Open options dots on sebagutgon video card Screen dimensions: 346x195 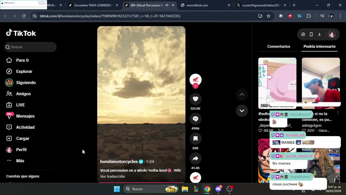click(x=338, y=113)
